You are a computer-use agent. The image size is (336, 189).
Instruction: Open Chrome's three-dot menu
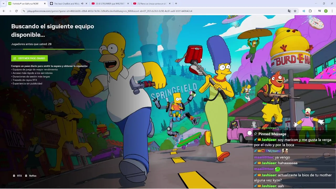tap(332, 11)
